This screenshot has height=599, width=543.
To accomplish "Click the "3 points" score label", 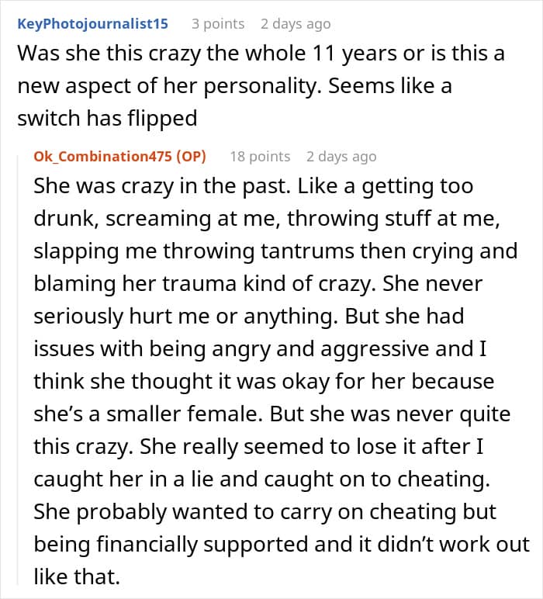I will click(x=218, y=24).
